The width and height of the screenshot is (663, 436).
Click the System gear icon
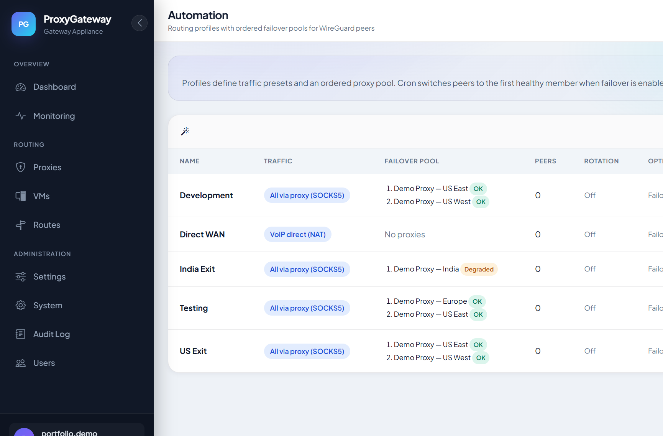(21, 305)
